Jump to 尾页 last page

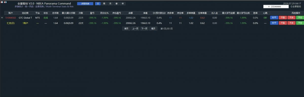tap(153, 29)
